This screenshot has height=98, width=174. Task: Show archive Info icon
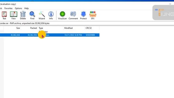(x=51, y=16)
